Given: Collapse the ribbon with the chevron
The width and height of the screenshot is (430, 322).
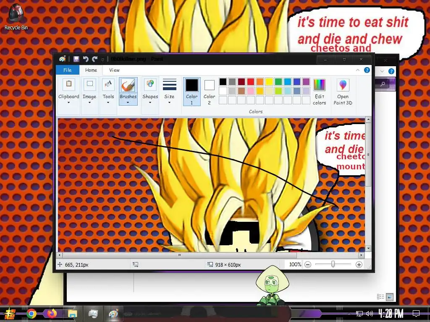Looking at the screenshot, I should pos(358,70).
